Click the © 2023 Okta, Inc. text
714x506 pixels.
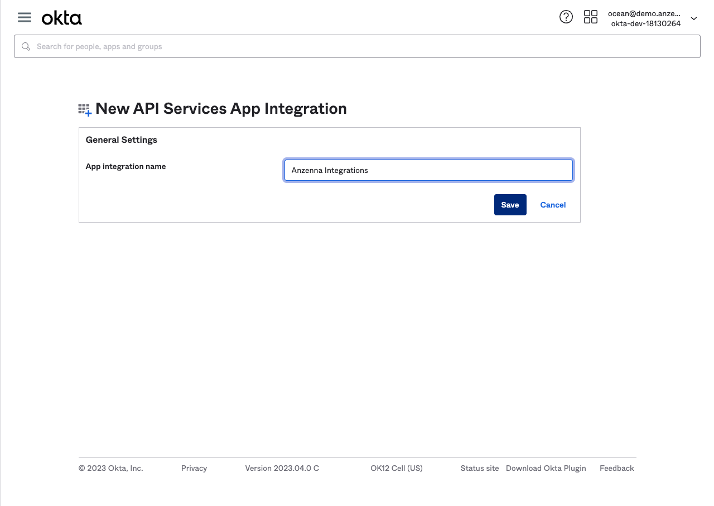(x=110, y=468)
